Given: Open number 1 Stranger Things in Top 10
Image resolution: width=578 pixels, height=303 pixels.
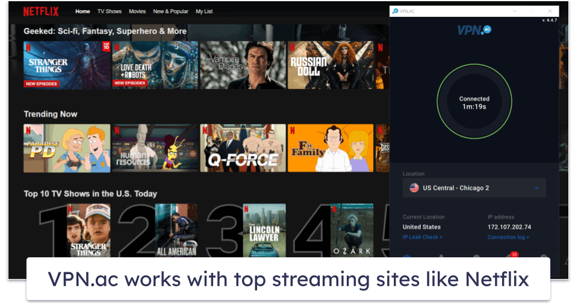Looking at the screenshot, I should pos(89,230).
